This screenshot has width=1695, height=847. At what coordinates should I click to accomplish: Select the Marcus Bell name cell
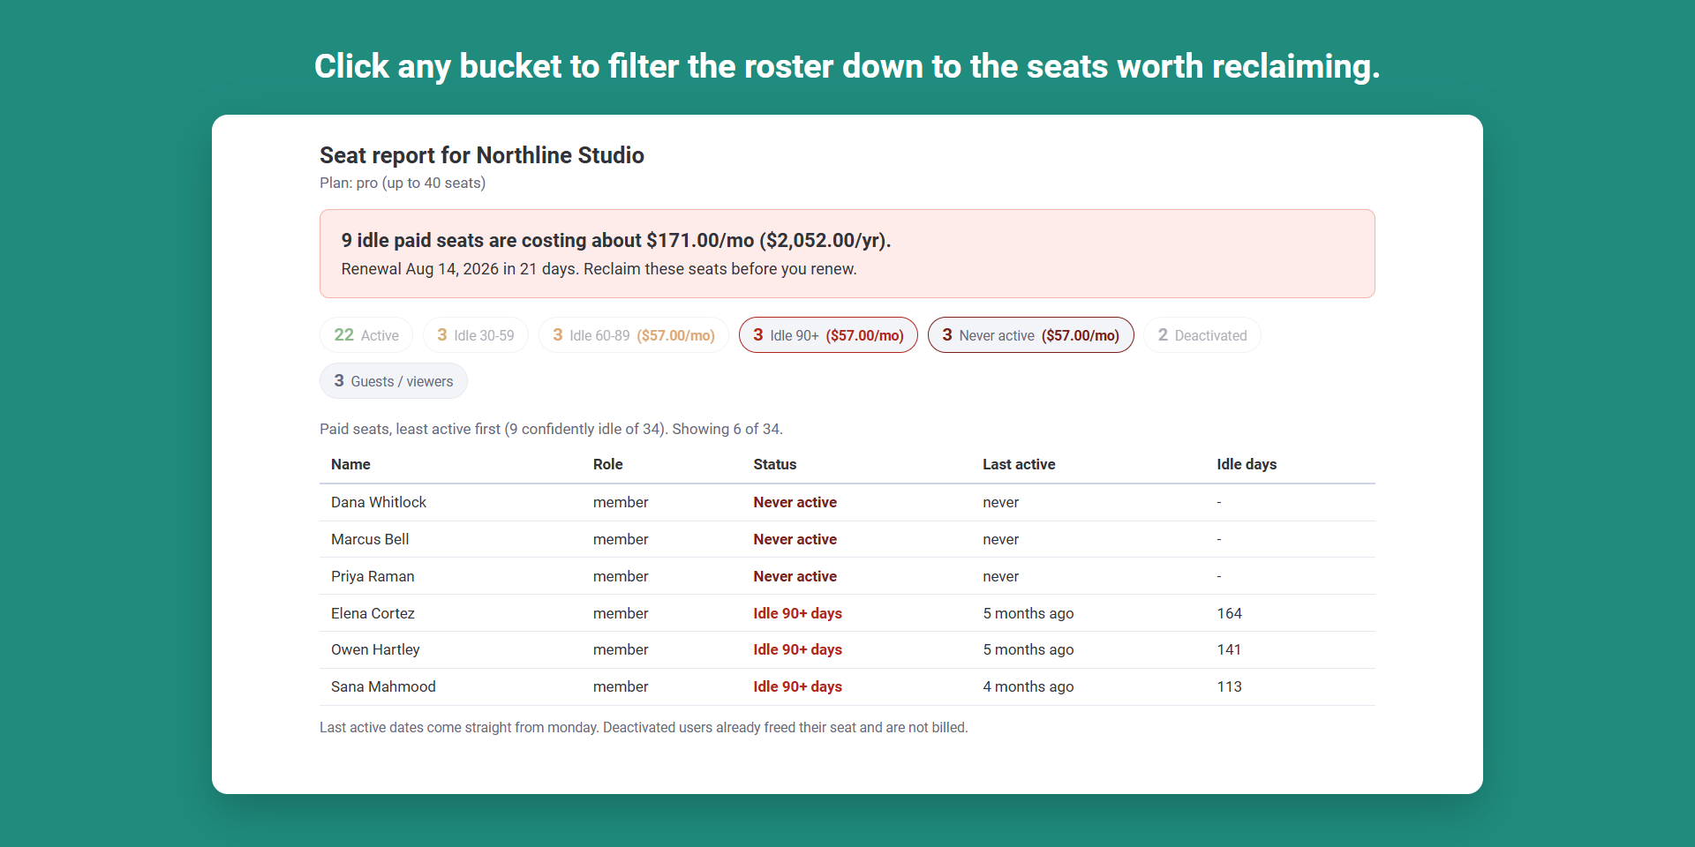[x=370, y=539]
